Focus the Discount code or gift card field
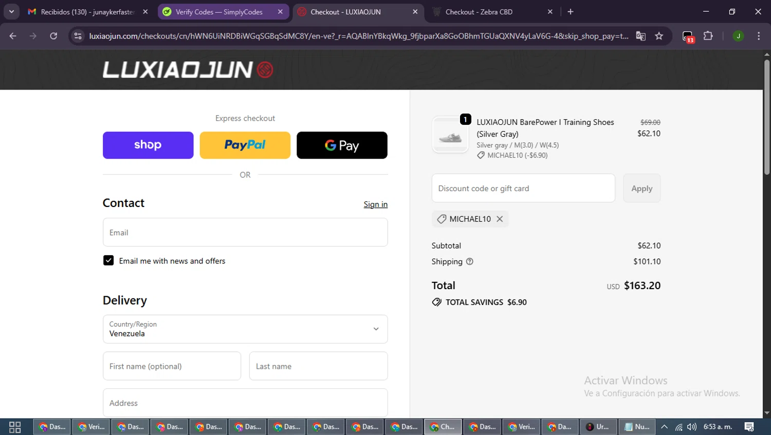The width and height of the screenshot is (771, 435). pos(523,188)
